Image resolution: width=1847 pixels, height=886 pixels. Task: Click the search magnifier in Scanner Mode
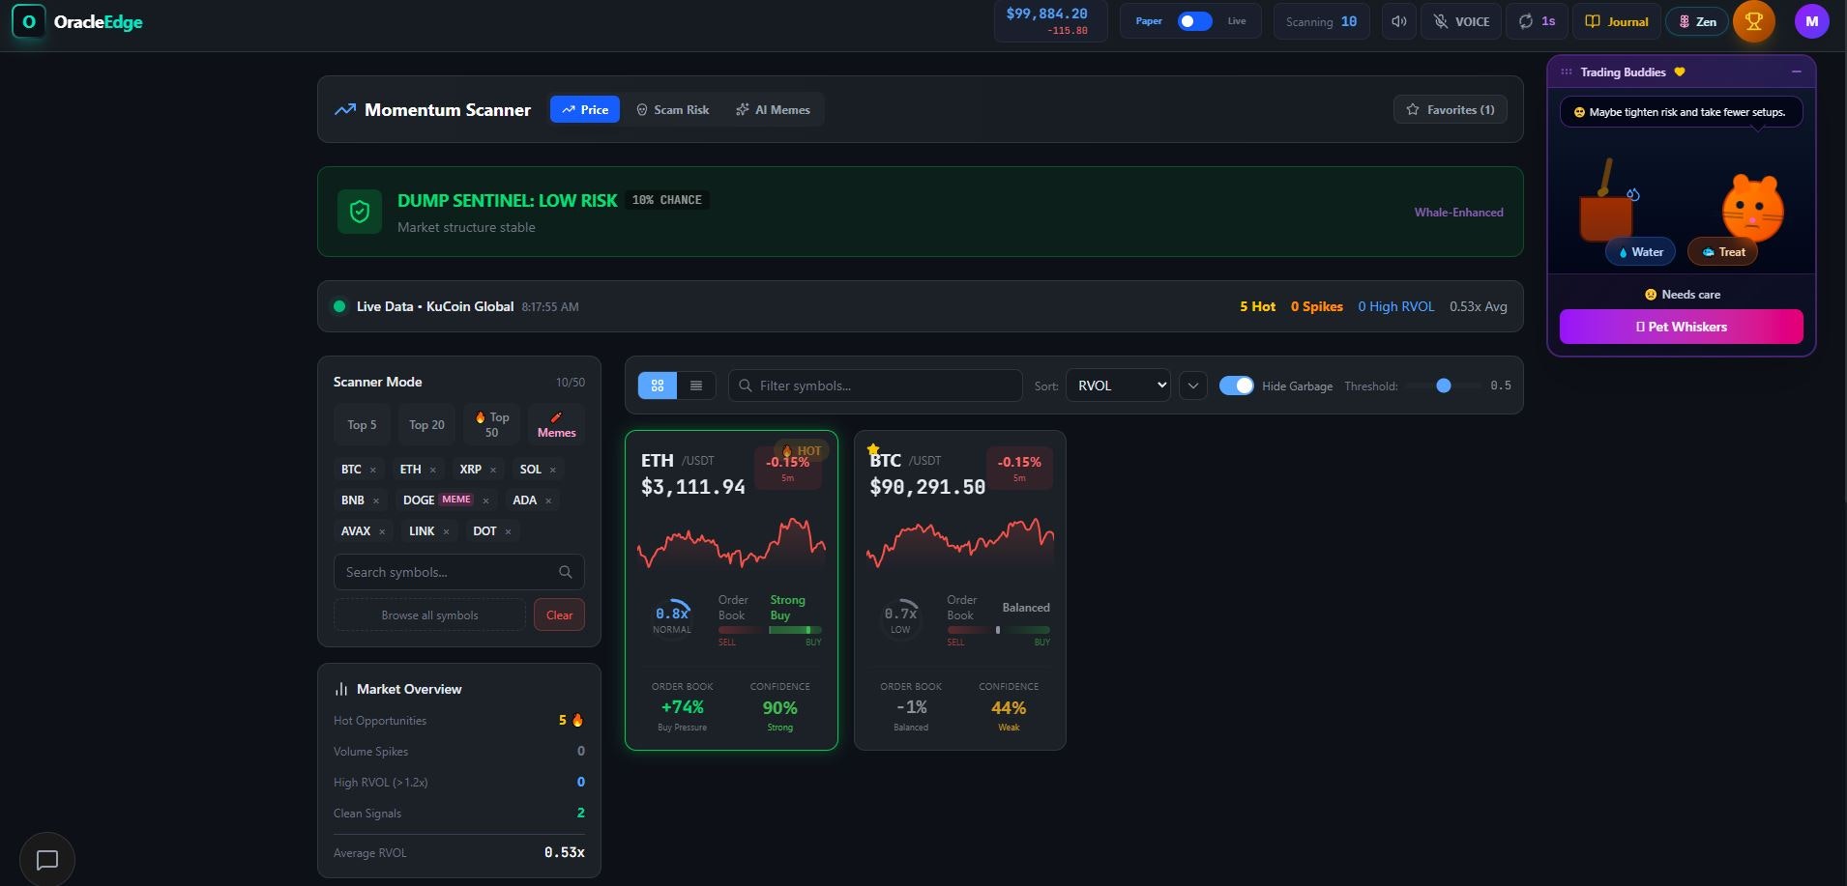566,572
